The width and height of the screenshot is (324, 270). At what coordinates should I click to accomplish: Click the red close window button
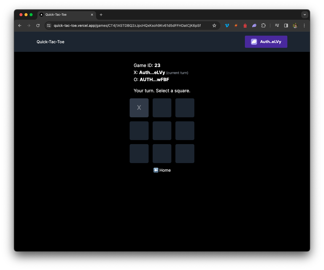click(21, 15)
